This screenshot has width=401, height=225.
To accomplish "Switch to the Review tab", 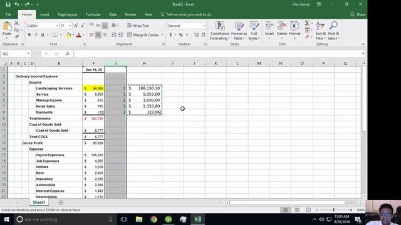I will pos(130,14).
